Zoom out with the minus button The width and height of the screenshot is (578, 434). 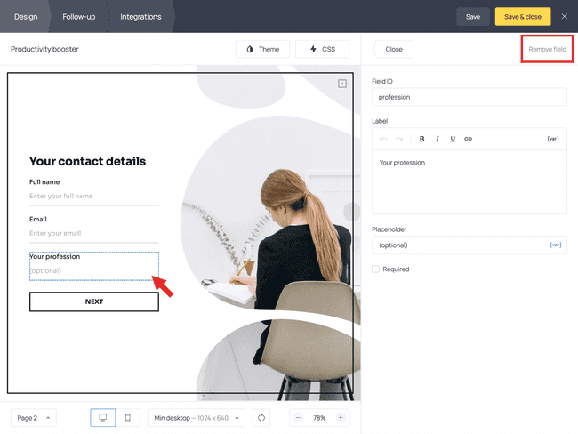pos(298,418)
